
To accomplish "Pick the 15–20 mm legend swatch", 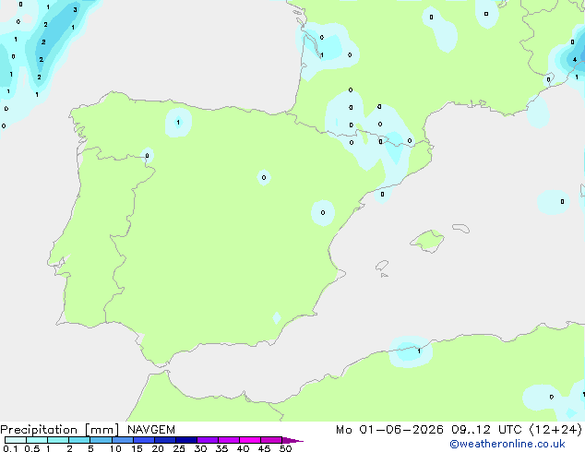I will point(143,440).
